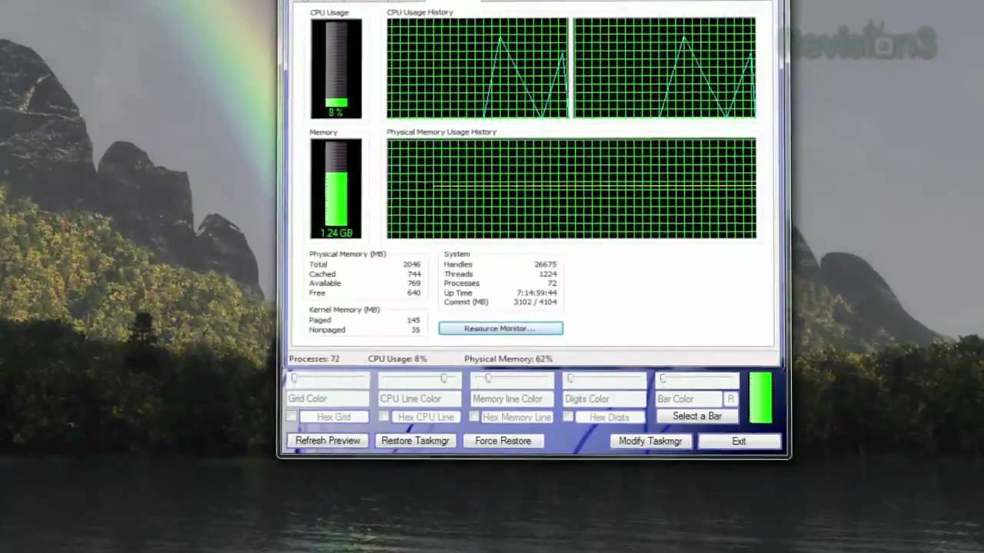Click status bar text Processes: 72

[x=314, y=359]
